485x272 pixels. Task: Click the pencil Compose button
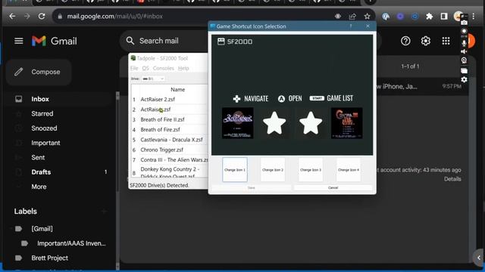point(39,72)
